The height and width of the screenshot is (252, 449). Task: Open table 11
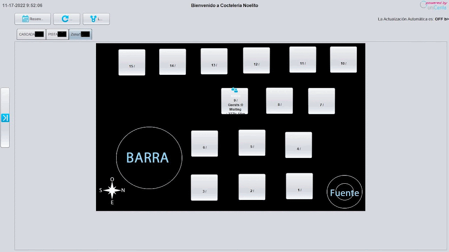tap(303, 59)
